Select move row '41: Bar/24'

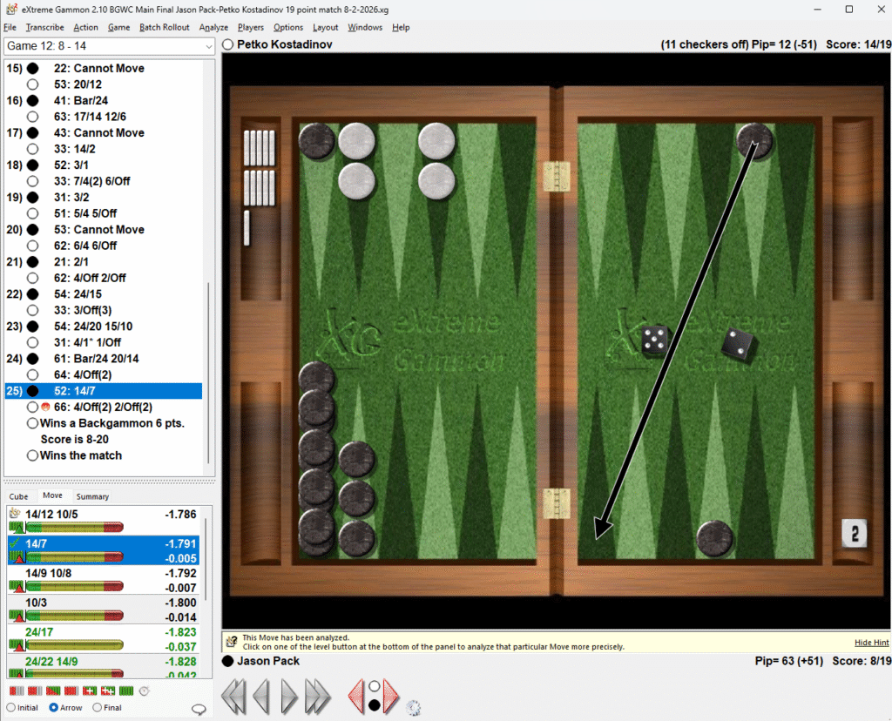pos(104,100)
